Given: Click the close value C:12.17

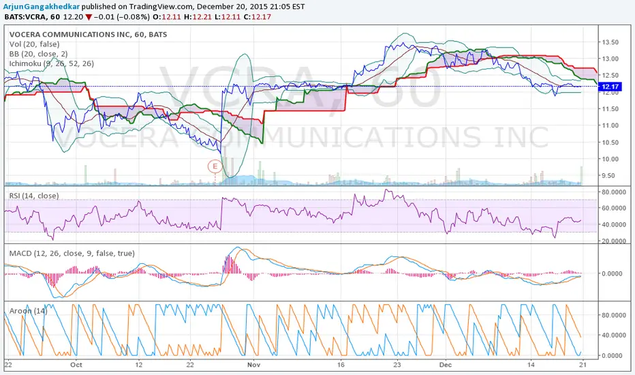Looking at the screenshot, I should click(x=257, y=17).
